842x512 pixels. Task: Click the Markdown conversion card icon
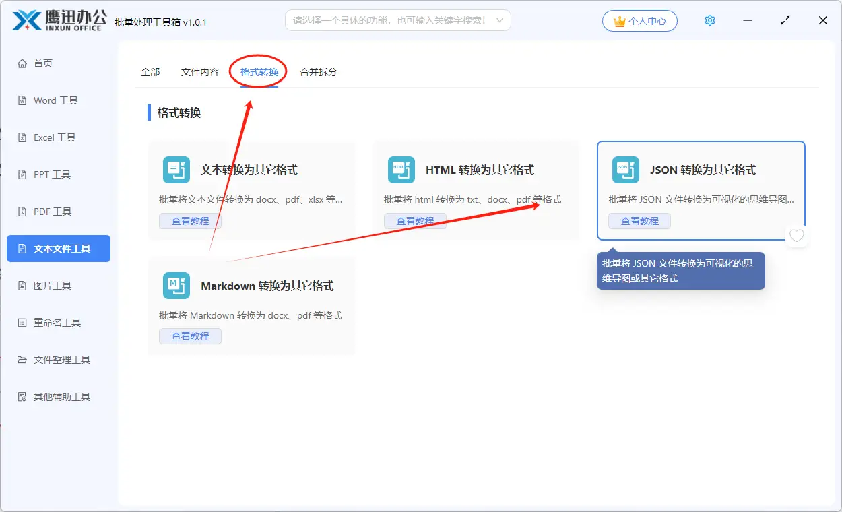pyautogui.click(x=176, y=286)
